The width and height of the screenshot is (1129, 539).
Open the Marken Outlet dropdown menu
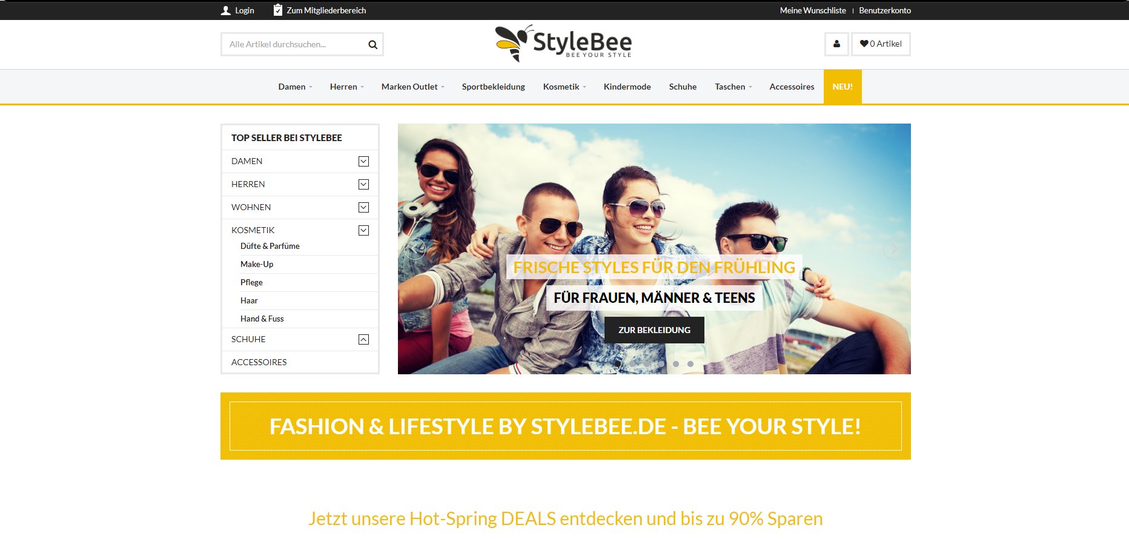pyautogui.click(x=412, y=87)
